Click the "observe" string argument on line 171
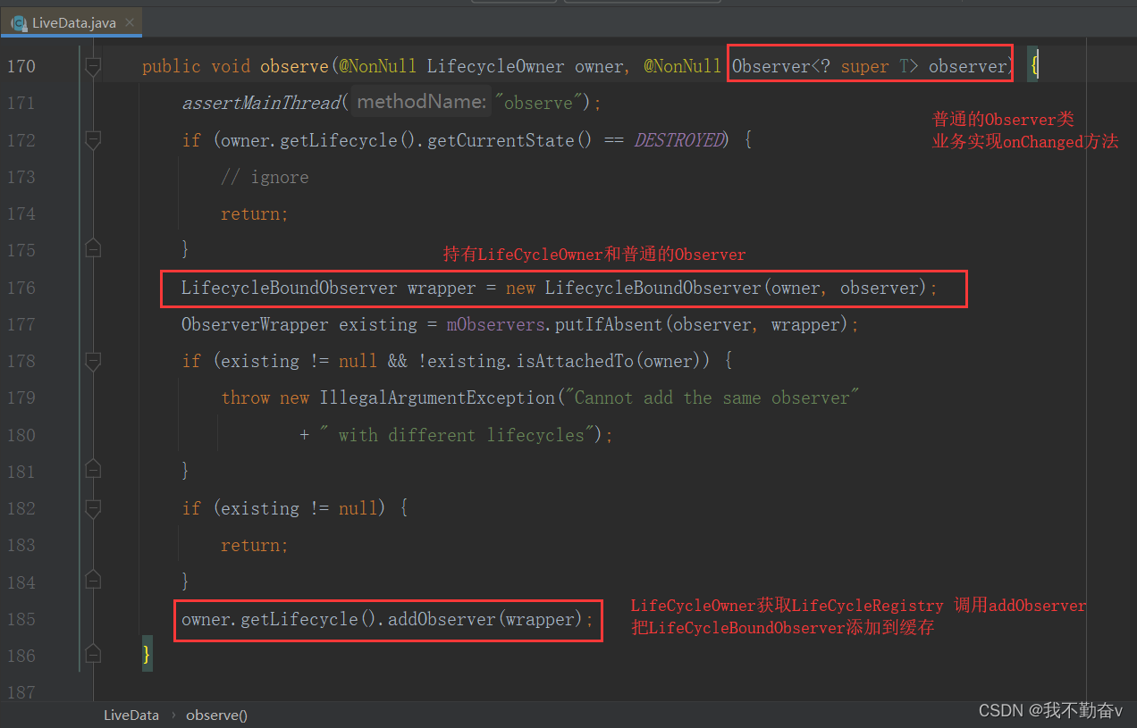Screen dimensions: 1137x728 pyautogui.click(x=537, y=104)
